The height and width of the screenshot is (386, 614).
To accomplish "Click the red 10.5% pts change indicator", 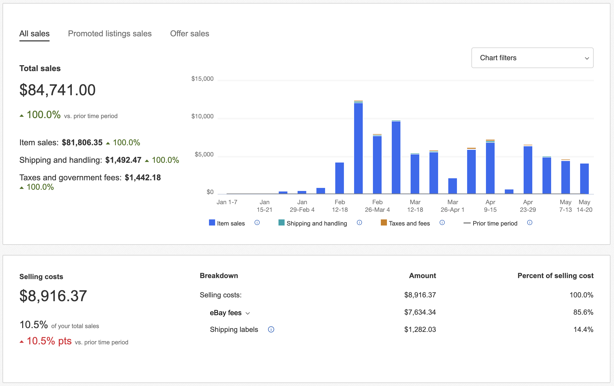I will (x=46, y=341).
